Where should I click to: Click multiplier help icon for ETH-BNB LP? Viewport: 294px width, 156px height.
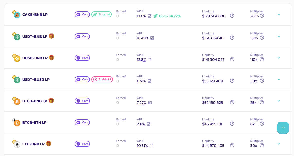pos(262,145)
